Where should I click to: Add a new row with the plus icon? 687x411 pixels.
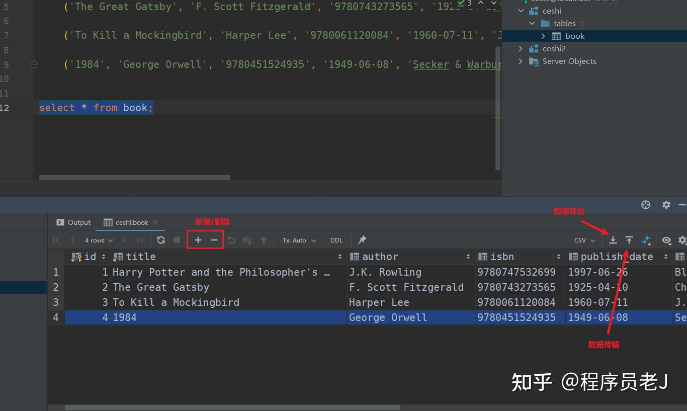(x=198, y=240)
